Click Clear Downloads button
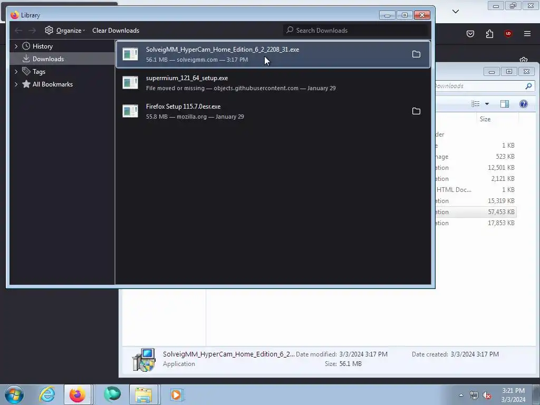 (115, 30)
